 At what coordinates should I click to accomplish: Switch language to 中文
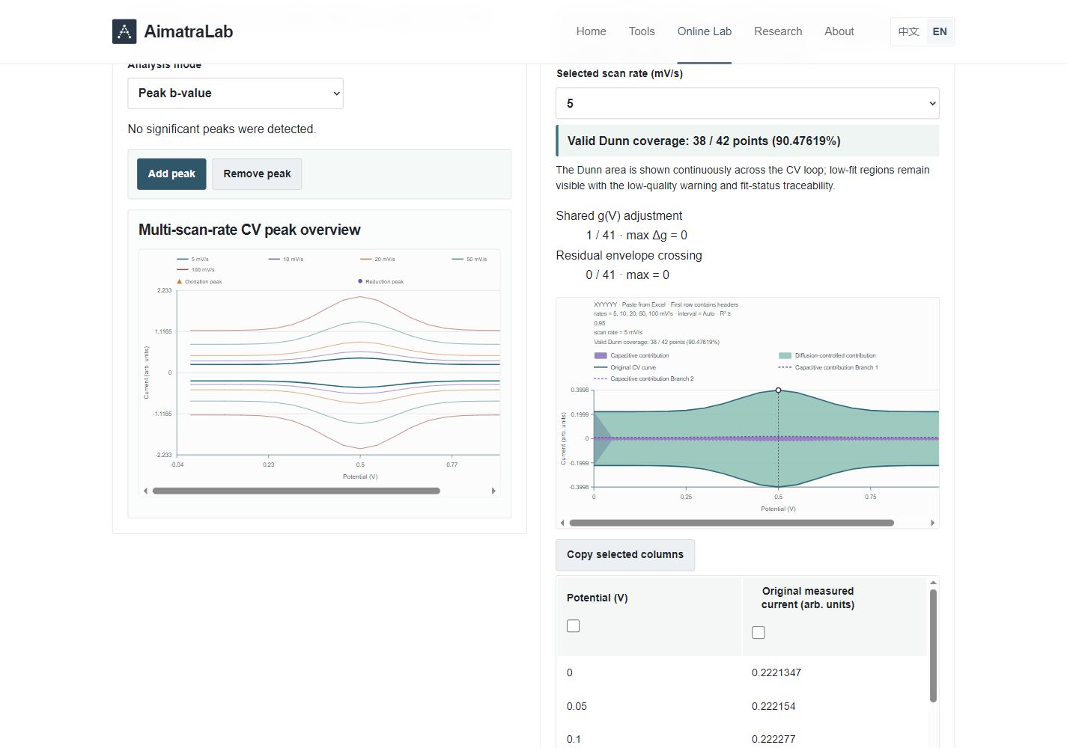pos(908,31)
